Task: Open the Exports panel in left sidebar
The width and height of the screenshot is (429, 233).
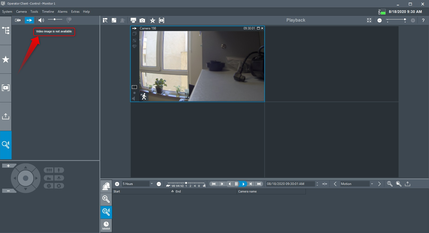Action: click(6, 116)
